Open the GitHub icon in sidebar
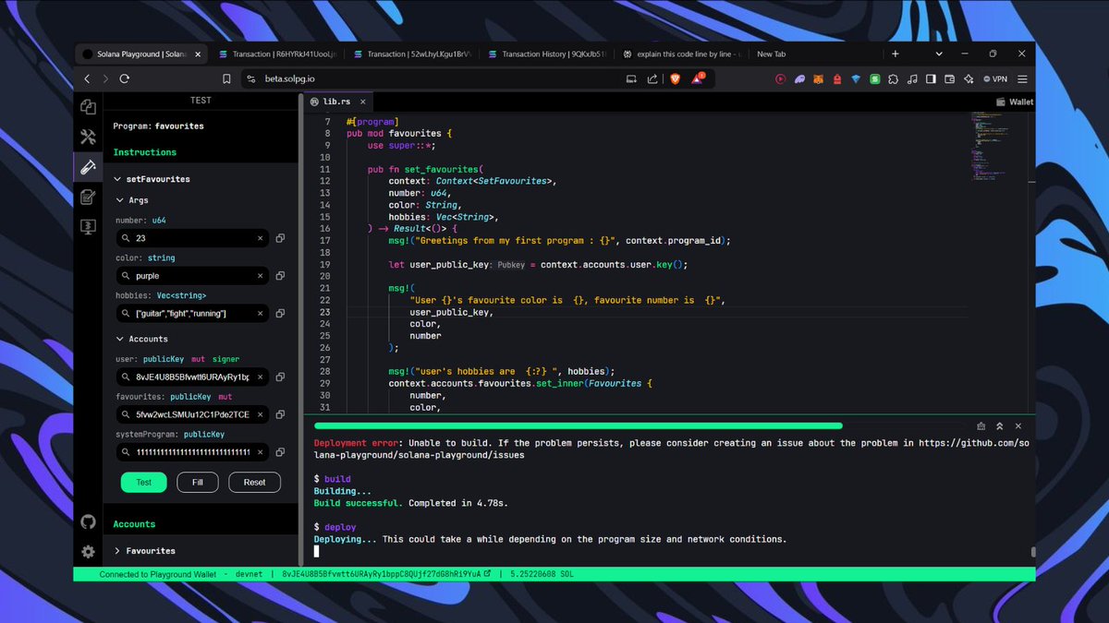 (89, 522)
